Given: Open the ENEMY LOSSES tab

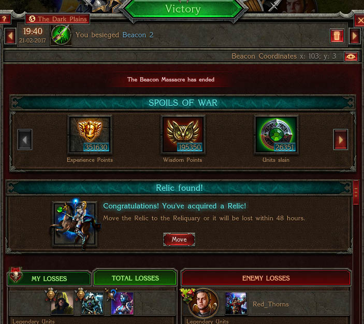Looking at the screenshot, I should 266,278.
